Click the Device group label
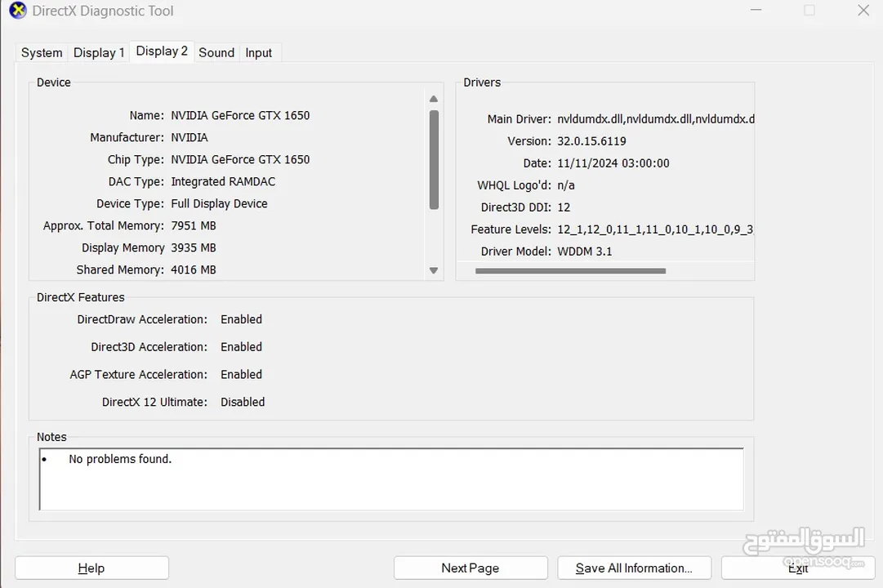Viewport: 883px width, 588px height. coord(53,82)
